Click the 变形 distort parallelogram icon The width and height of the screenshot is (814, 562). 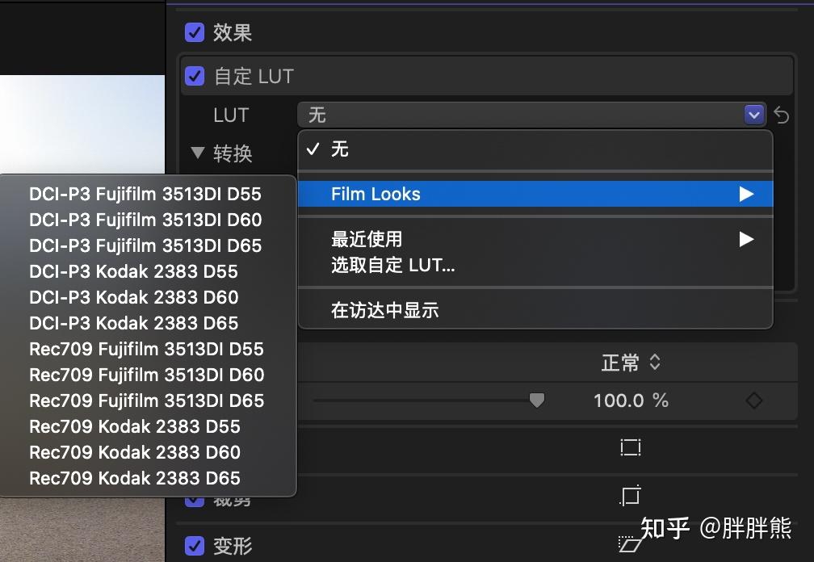pyautogui.click(x=629, y=545)
